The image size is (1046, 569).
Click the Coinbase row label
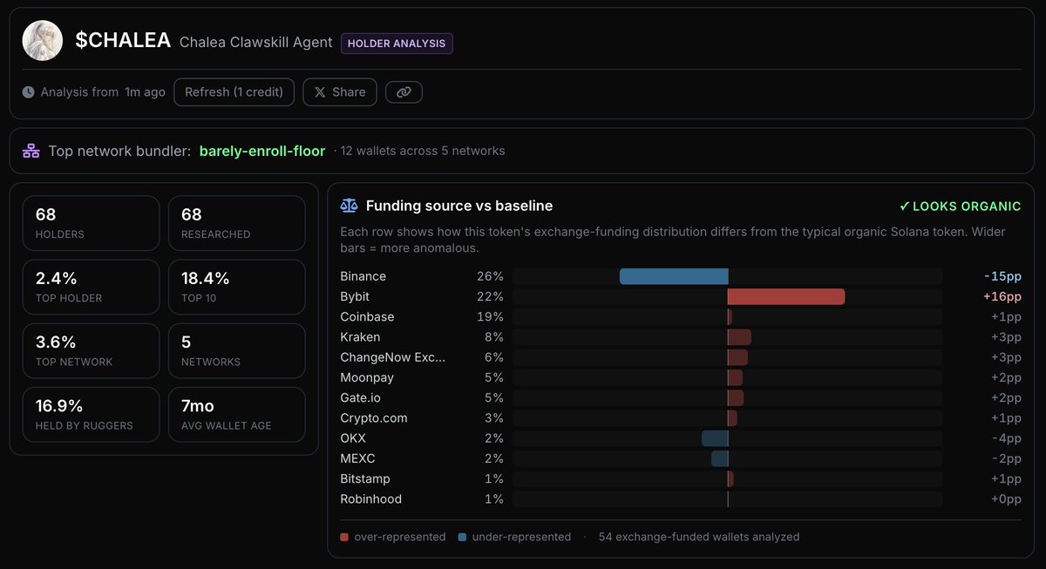(x=367, y=317)
